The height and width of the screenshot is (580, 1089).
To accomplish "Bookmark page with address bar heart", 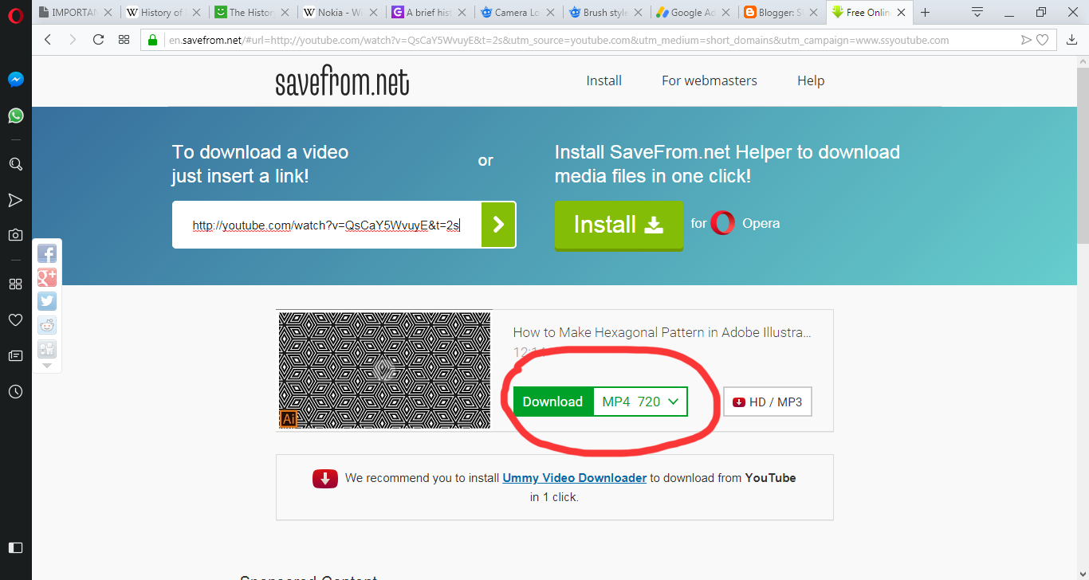I will pyautogui.click(x=1042, y=40).
